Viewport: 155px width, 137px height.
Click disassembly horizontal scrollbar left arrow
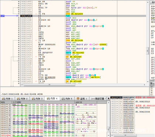pyautogui.click(x=22, y=85)
